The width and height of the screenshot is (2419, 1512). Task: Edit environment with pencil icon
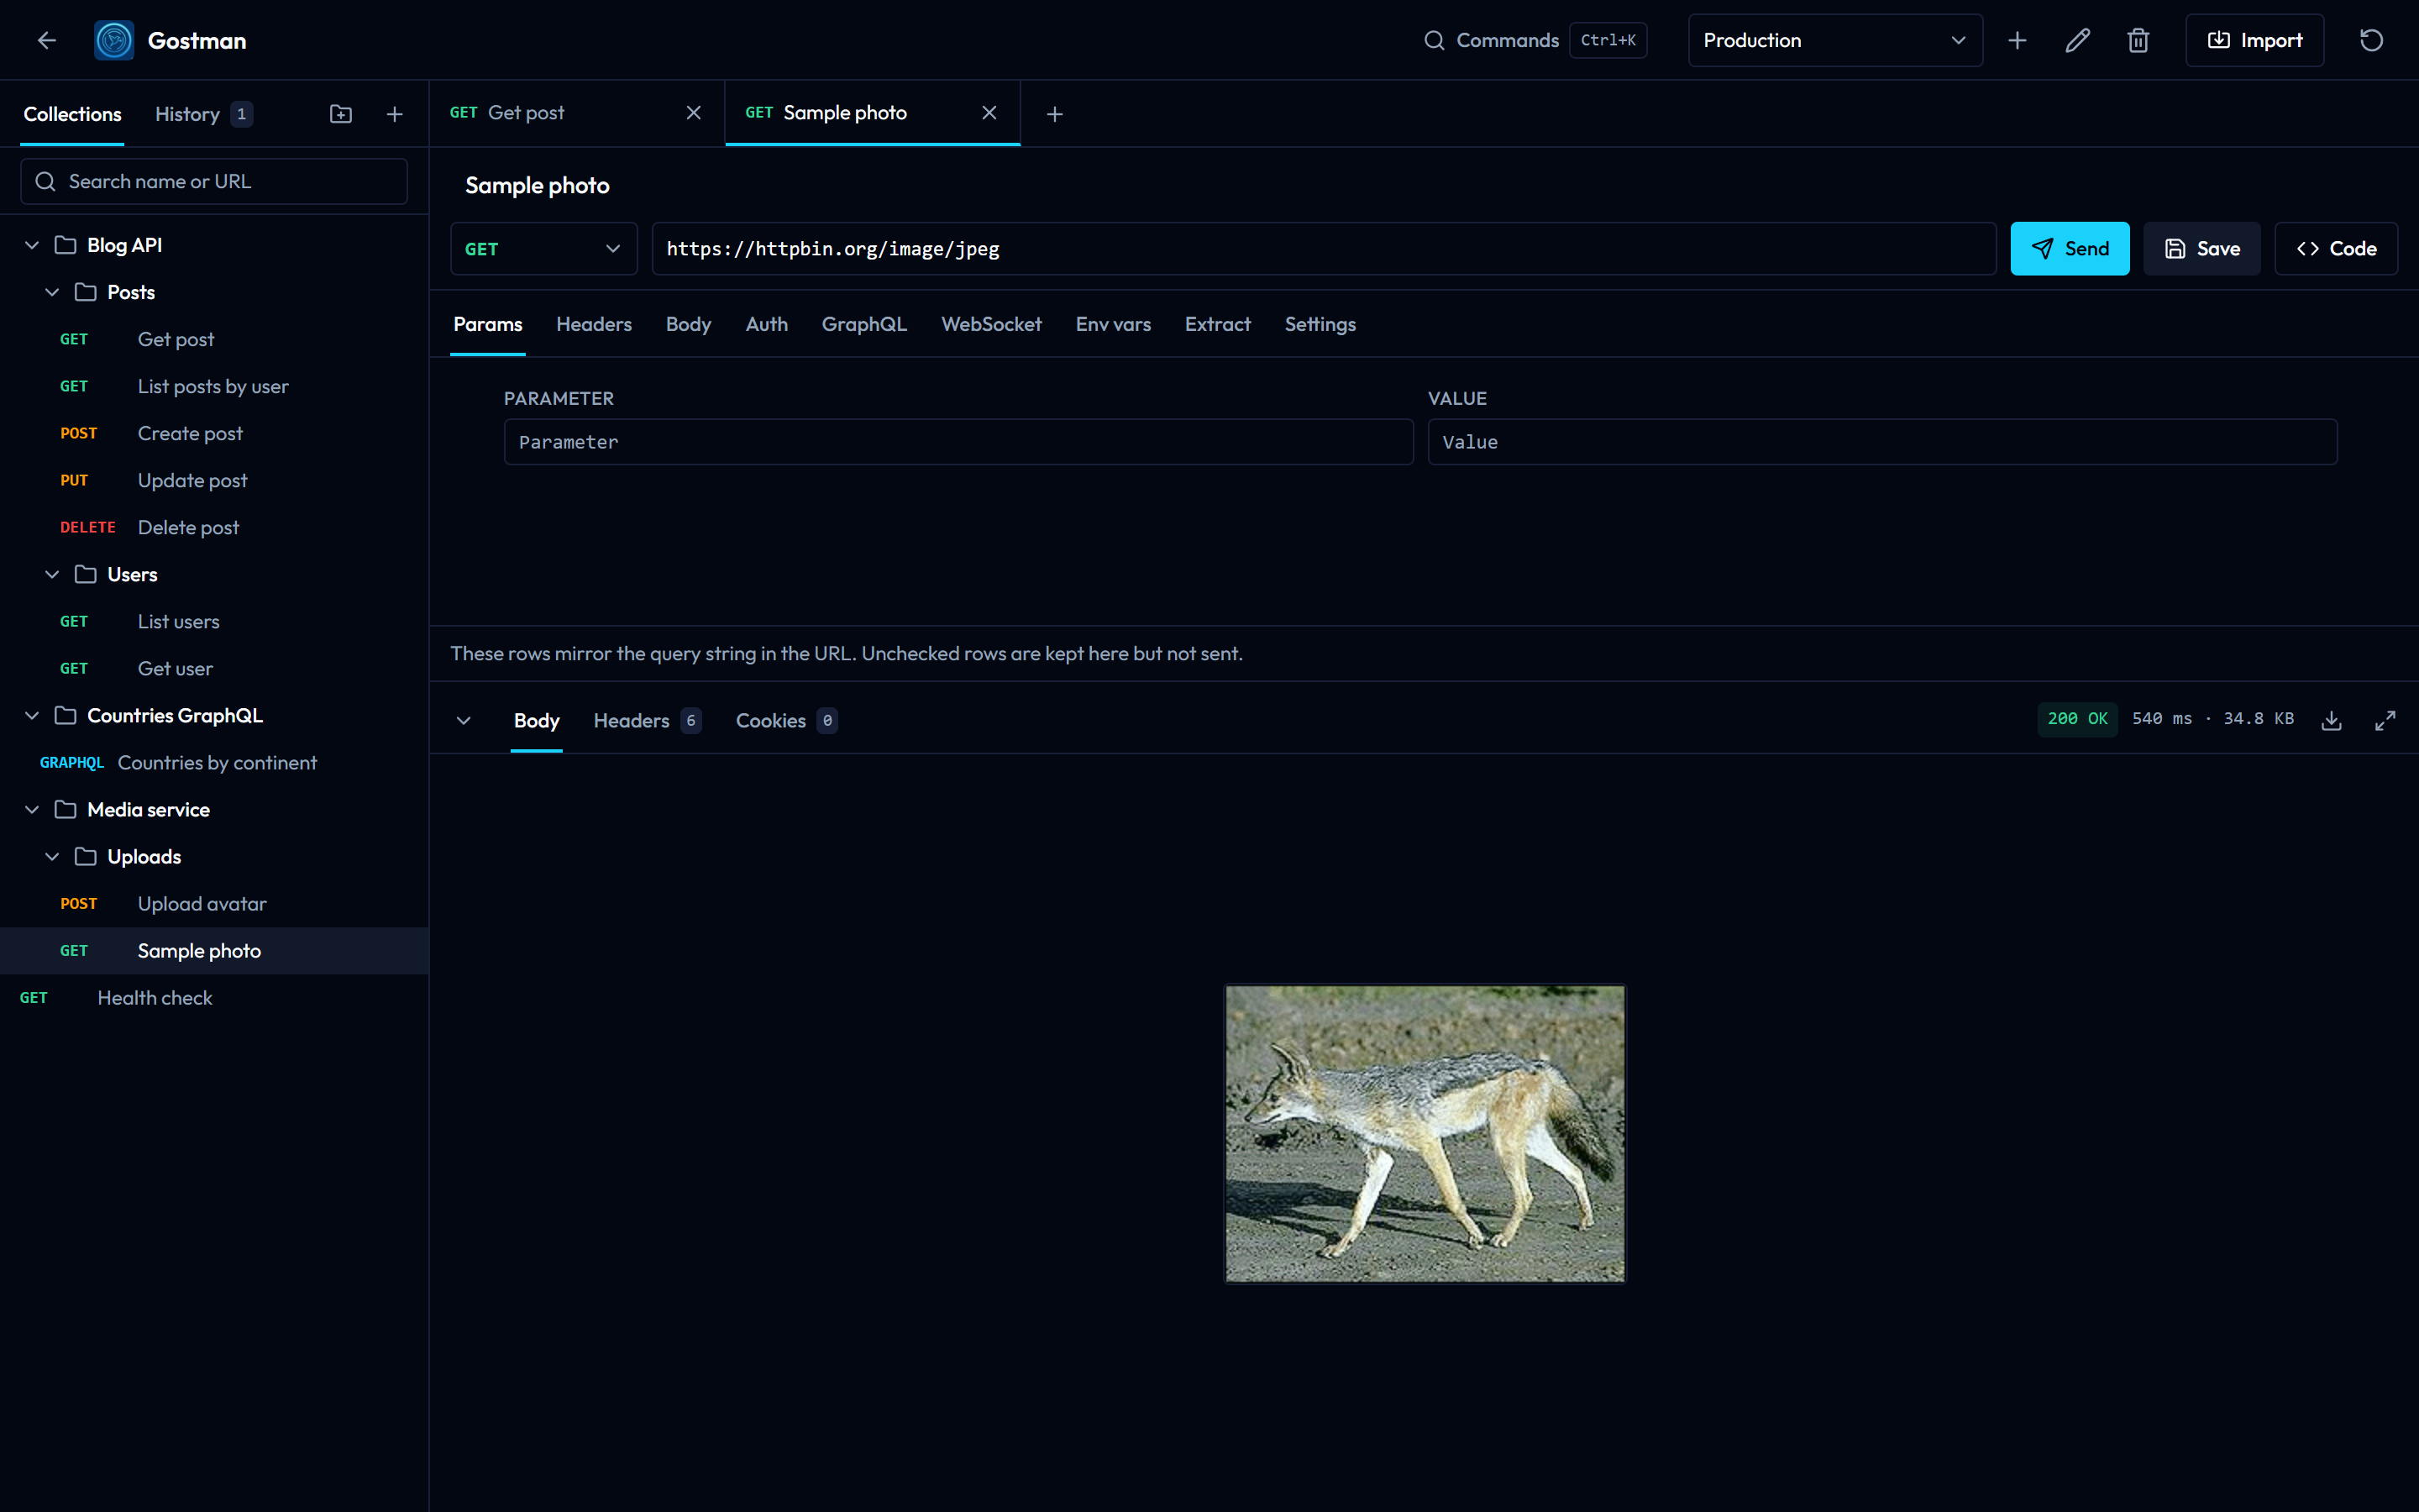pos(2077,40)
